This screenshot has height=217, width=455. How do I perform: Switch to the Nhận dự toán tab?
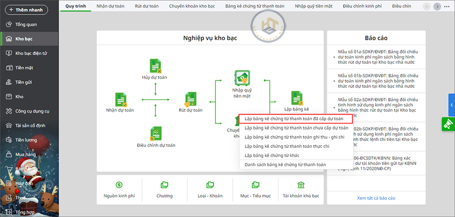[109, 6]
